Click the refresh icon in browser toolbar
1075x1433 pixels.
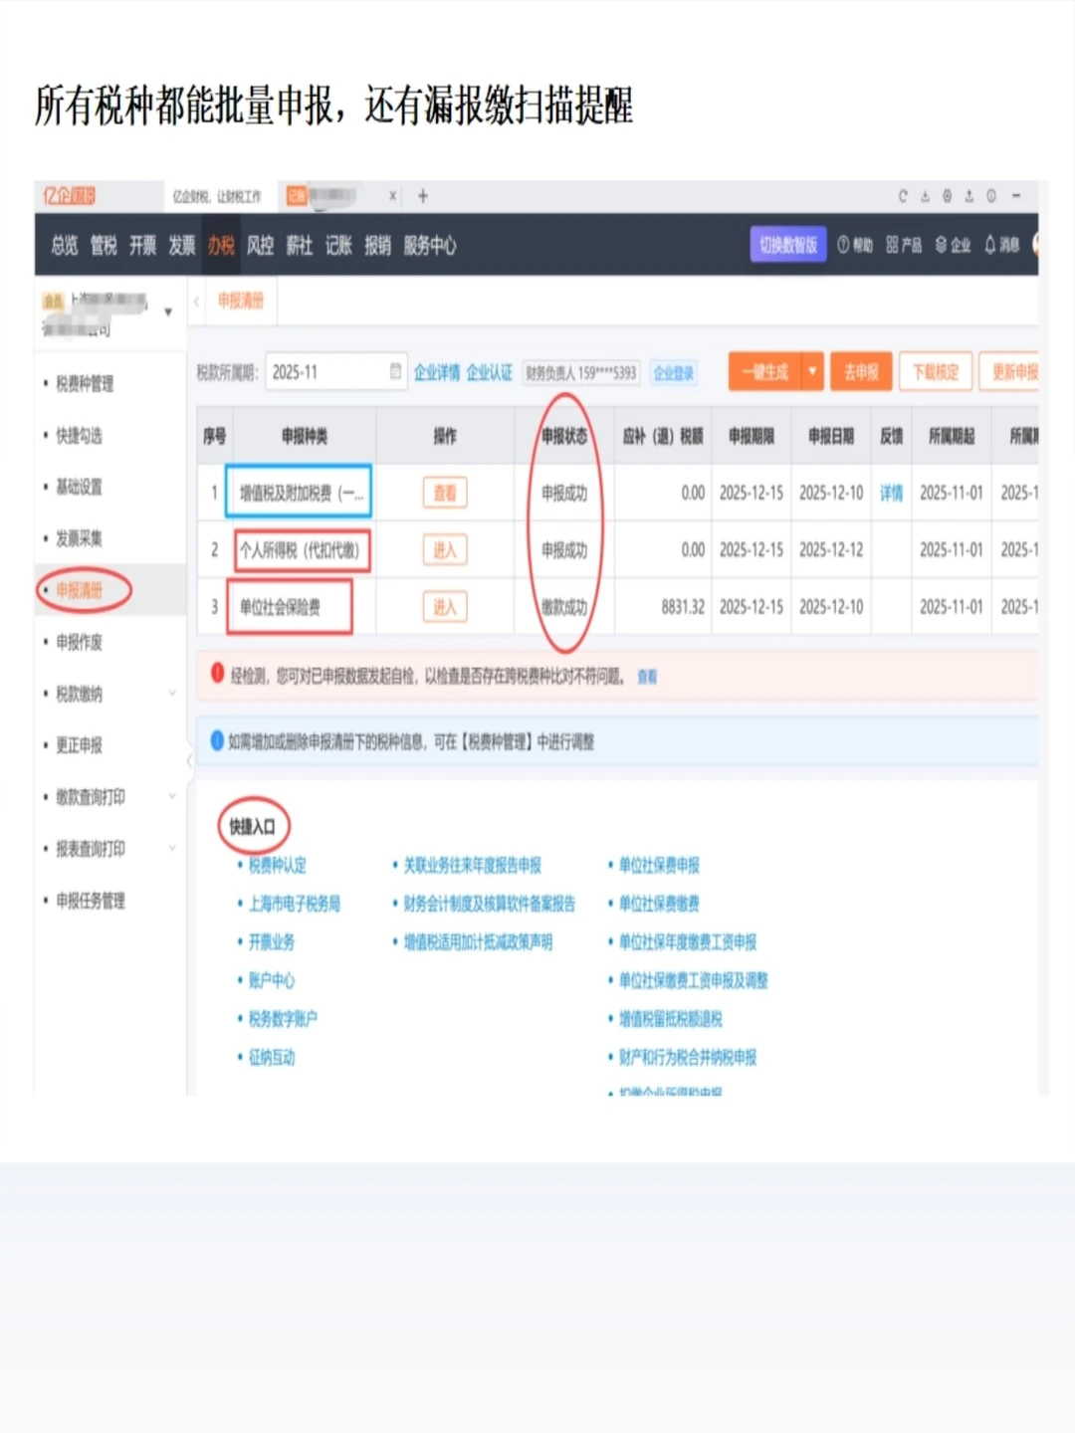(x=902, y=196)
